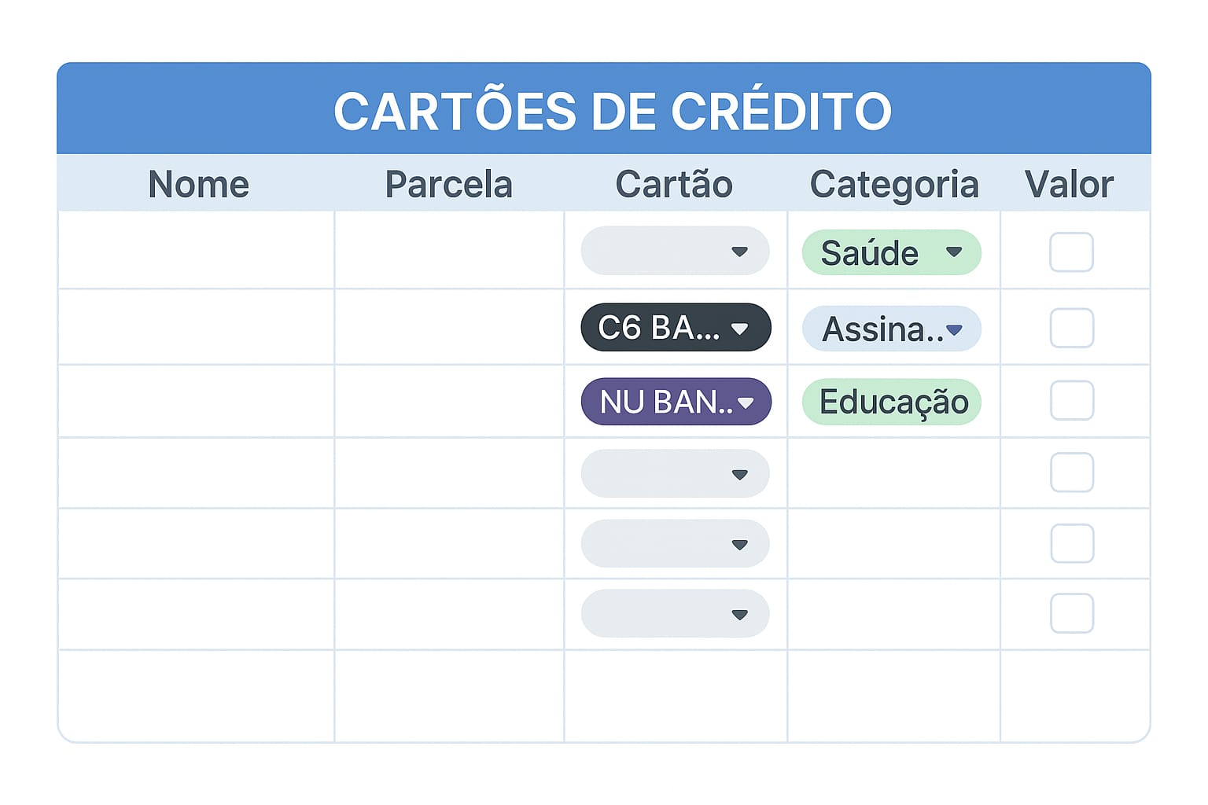This screenshot has height=805, width=1208.
Task: Toggle the checkbox in the C6 BA... row
Action: pyautogui.click(x=1071, y=328)
